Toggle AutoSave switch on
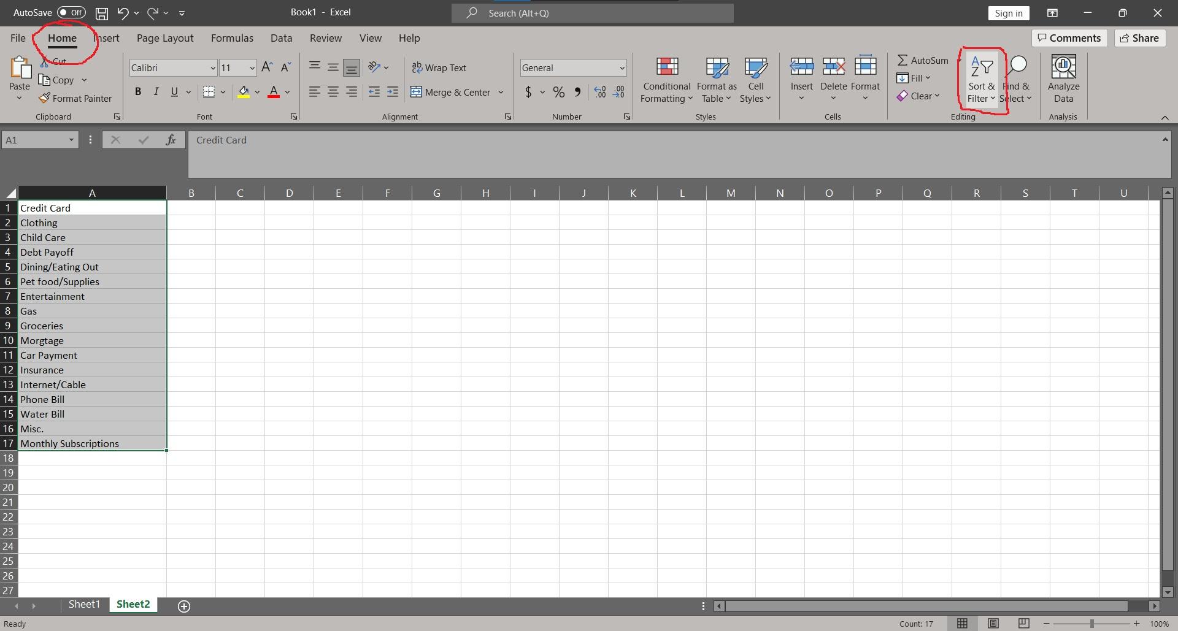Image resolution: width=1178 pixels, height=631 pixels. coord(71,12)
